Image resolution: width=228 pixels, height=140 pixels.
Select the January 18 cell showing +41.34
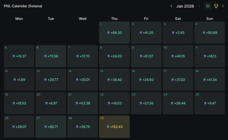coord(210,80)
